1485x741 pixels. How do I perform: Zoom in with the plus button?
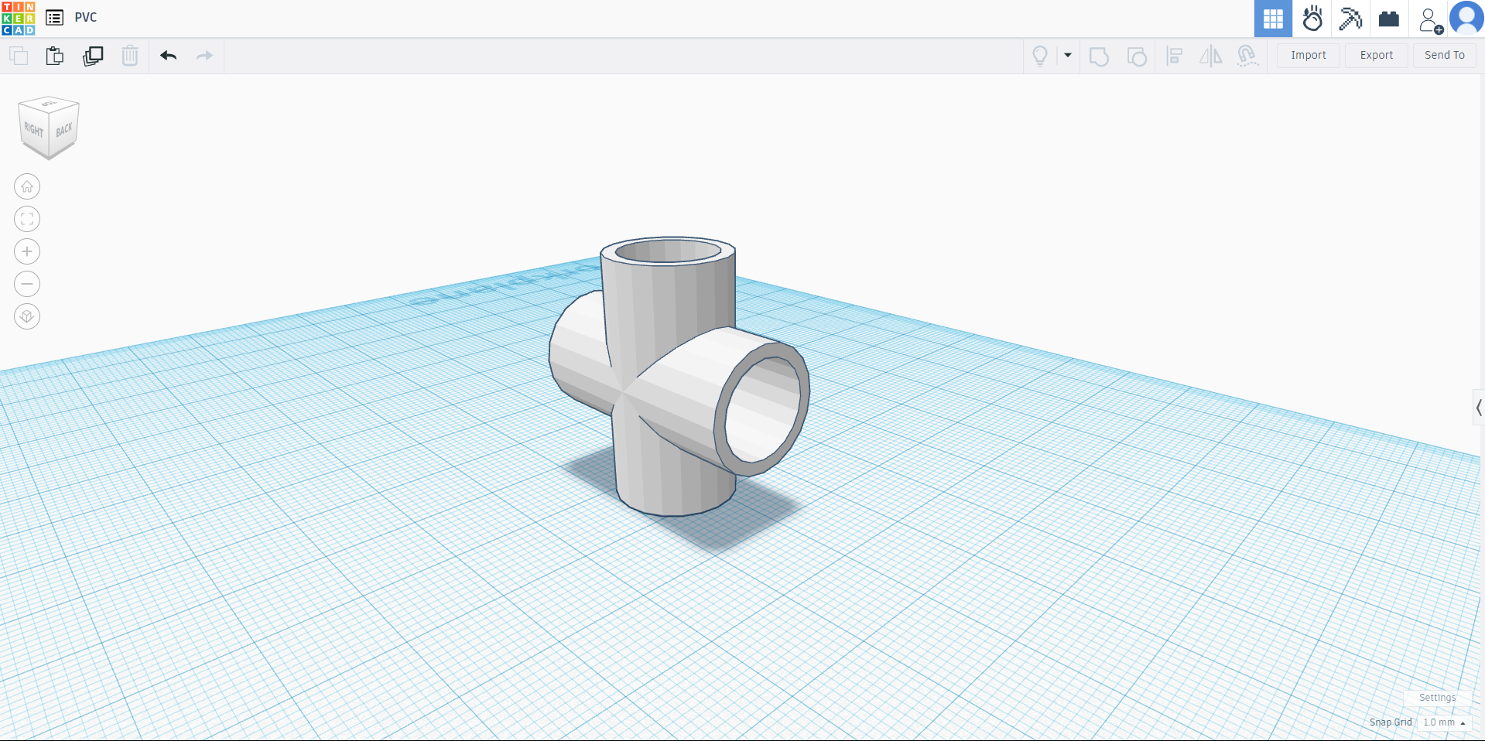pyautogui.click(x=27, y=251)
